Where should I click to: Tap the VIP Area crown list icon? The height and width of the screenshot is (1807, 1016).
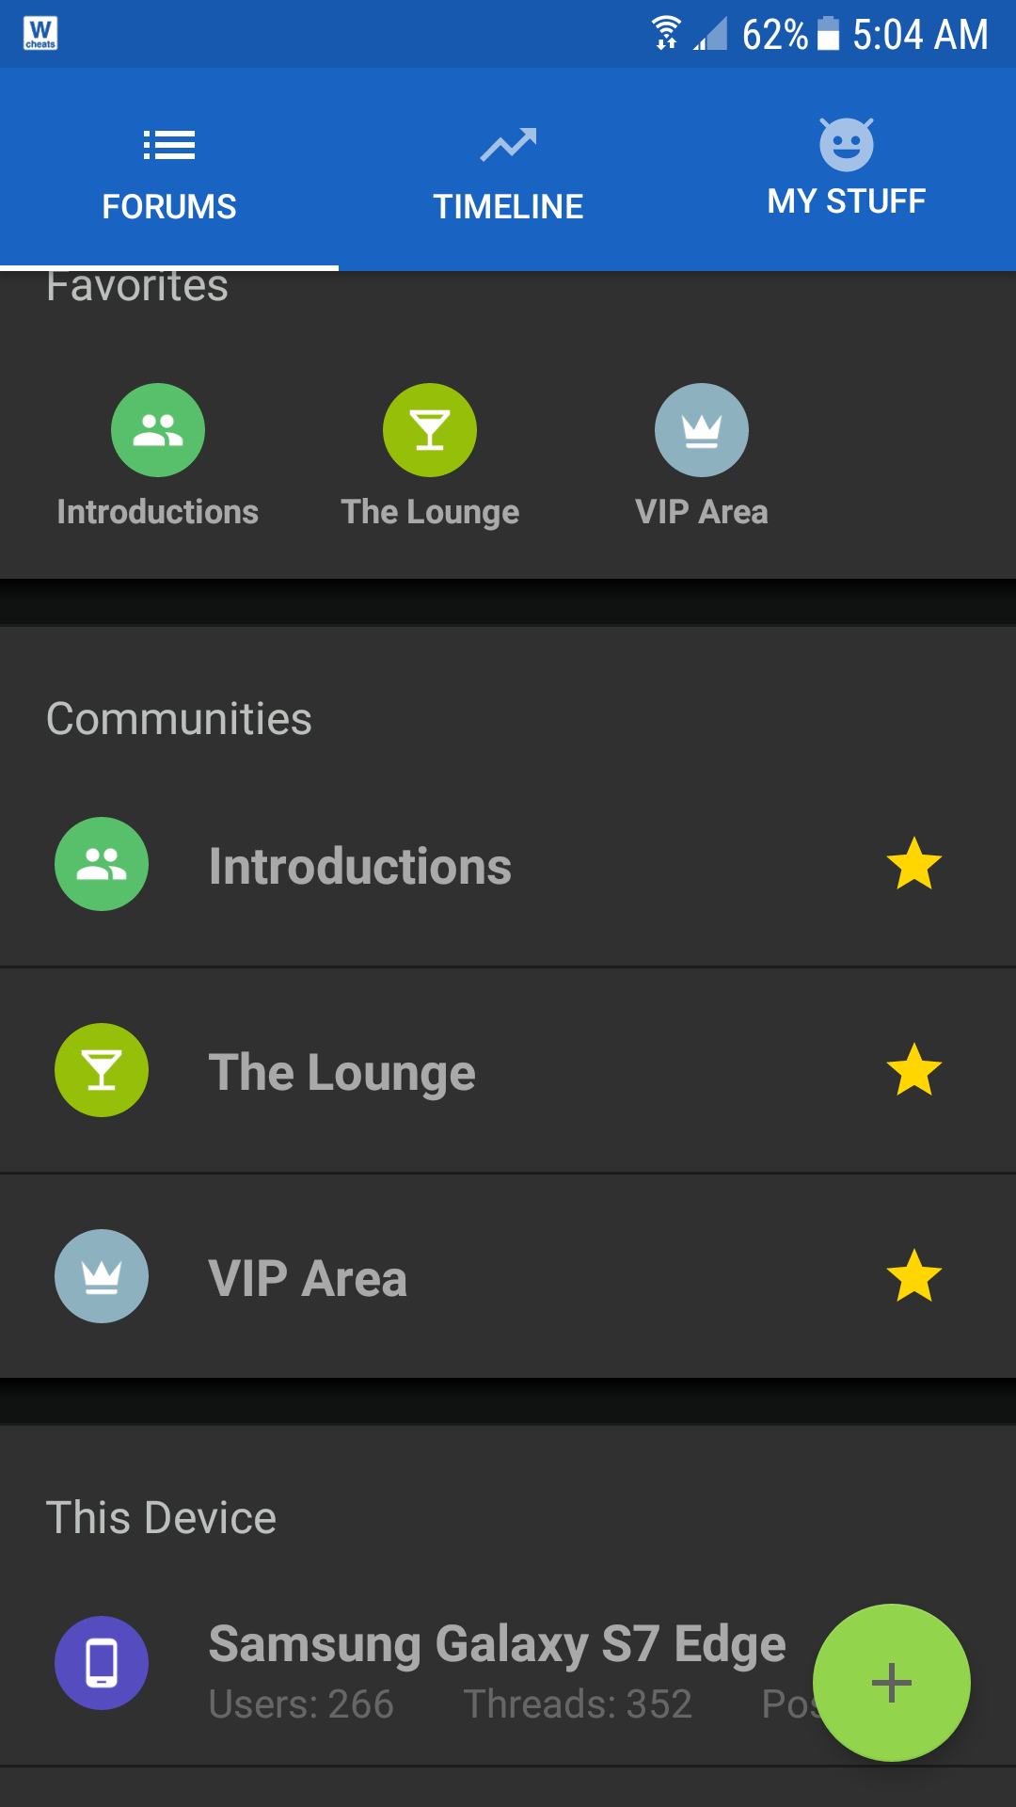(102, 1276)
